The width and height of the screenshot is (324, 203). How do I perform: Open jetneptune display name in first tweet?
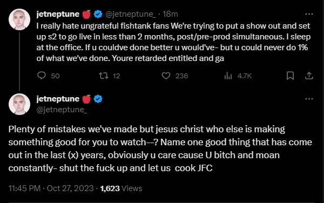coord(58,14)
